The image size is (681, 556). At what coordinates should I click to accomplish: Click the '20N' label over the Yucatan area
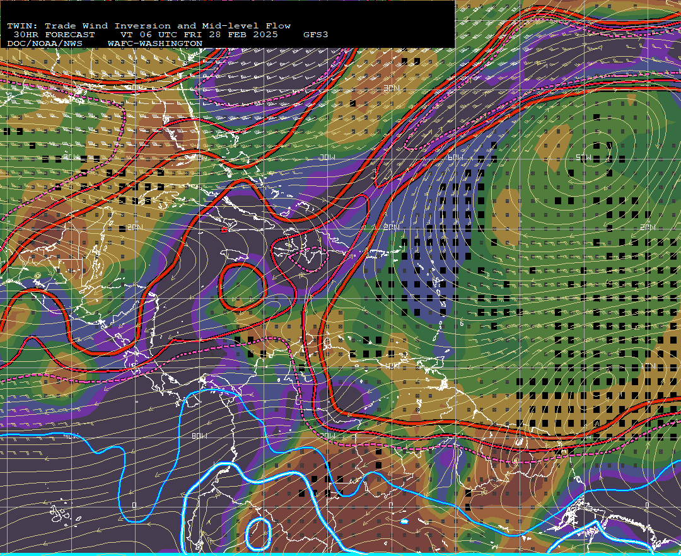[x=136, y=228]
